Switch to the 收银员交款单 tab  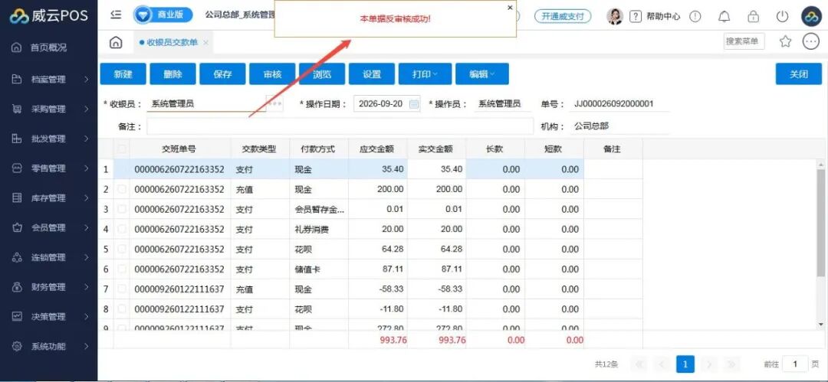(172, 42)
